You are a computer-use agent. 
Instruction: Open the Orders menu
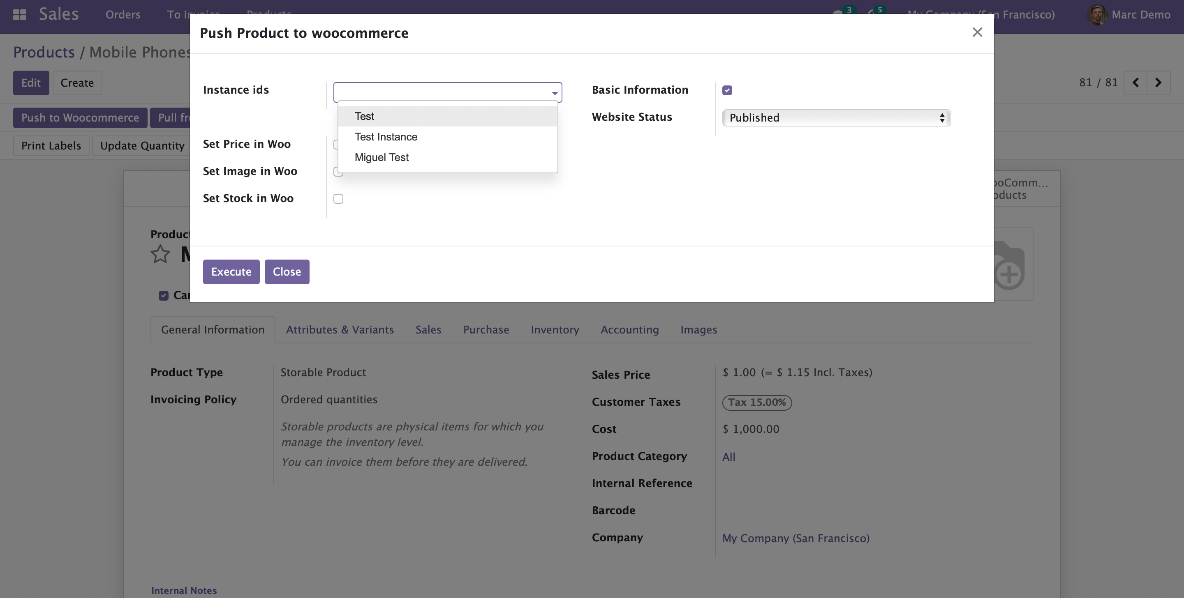point(123,15)
